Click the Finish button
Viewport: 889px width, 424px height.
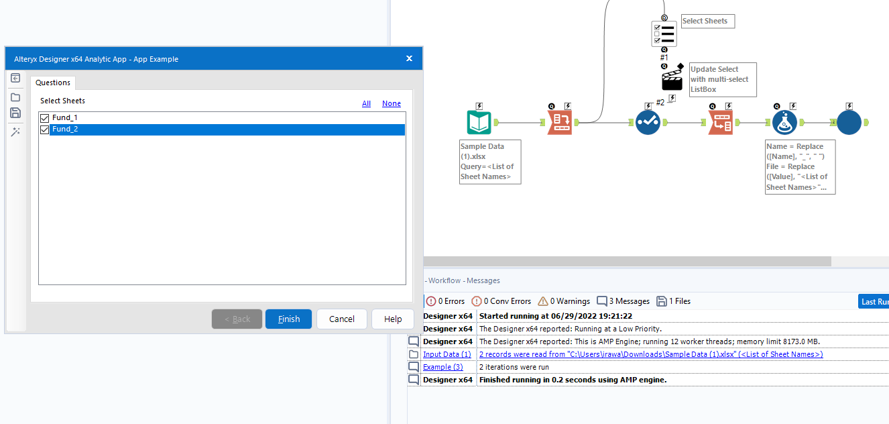[x=288, y=319]
